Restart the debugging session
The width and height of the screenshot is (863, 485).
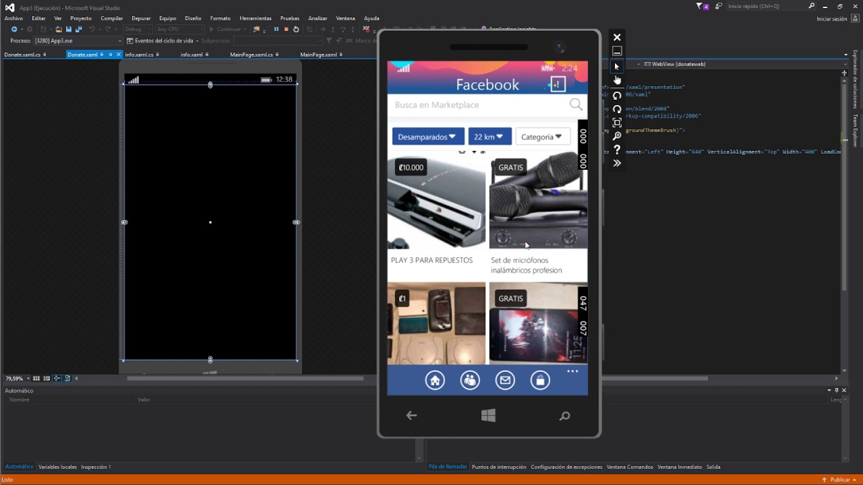296,29
